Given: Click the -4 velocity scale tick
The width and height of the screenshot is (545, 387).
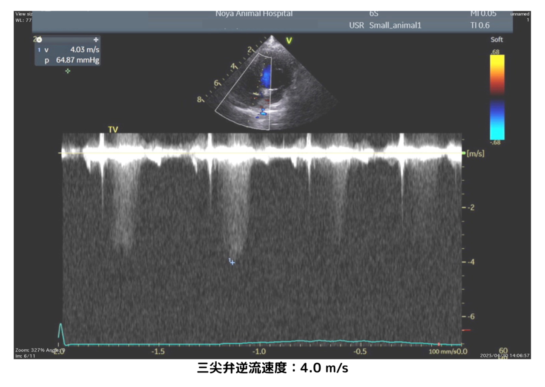Looking at the screenshot, I should pos(470,262).
